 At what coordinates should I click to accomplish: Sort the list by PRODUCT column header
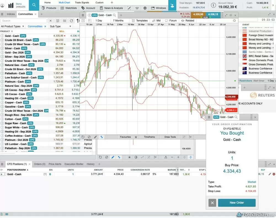[x=6, y=31]
